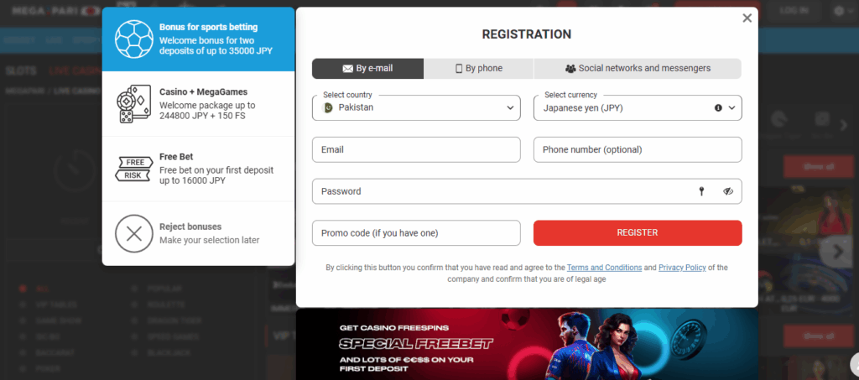Click the red REGISTER button

click(x=638, y=232)
